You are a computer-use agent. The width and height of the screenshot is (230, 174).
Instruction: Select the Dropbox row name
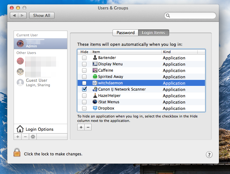[x=106, y=108]
